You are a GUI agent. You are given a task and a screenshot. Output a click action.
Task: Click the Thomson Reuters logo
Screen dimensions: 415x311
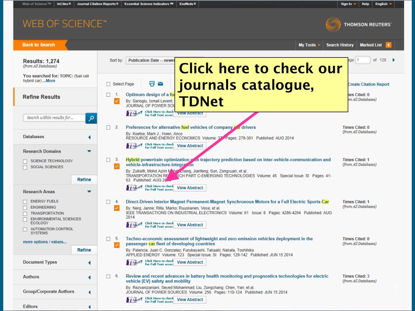[x=359, y=25]
